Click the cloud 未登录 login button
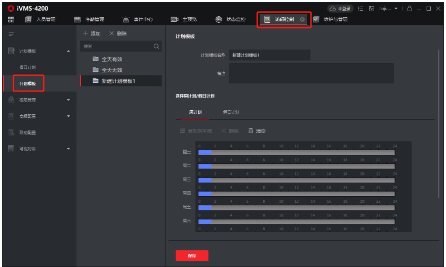The height and width of the screenshot is (267, 446). coord(340,9)
